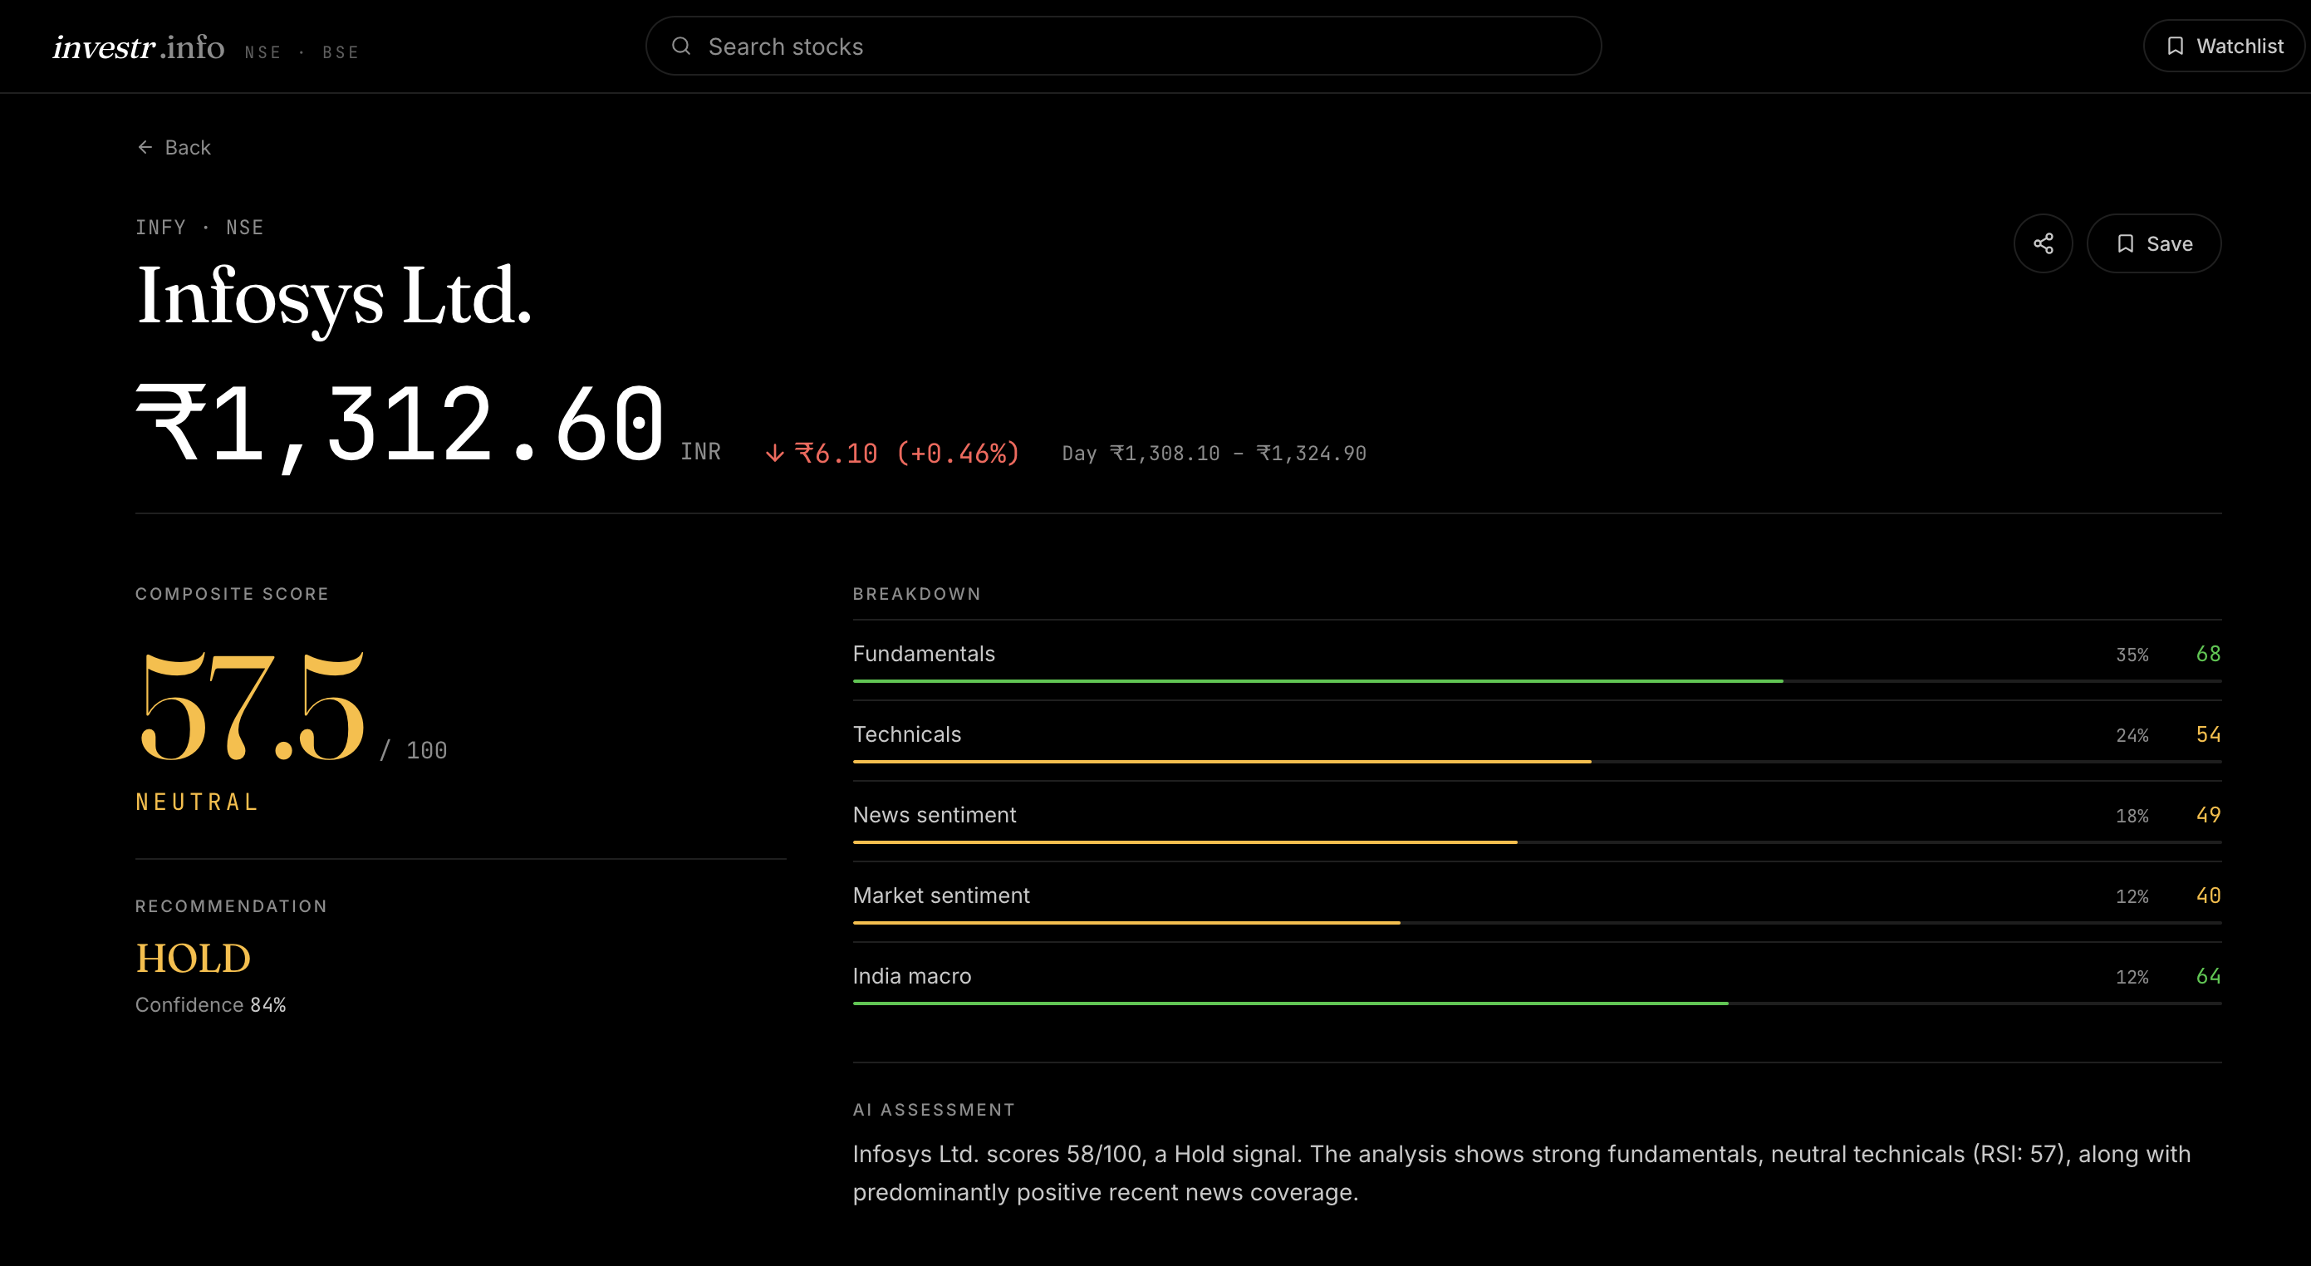Image resolution: width=2311 pixels, height=1266 pixels.
Task: Click the back arrow icon
Action: coord(145,147)
